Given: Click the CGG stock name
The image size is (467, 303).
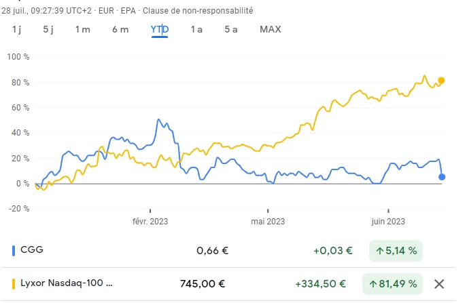Looking at the screenshot, I should (x=33, y=250).
